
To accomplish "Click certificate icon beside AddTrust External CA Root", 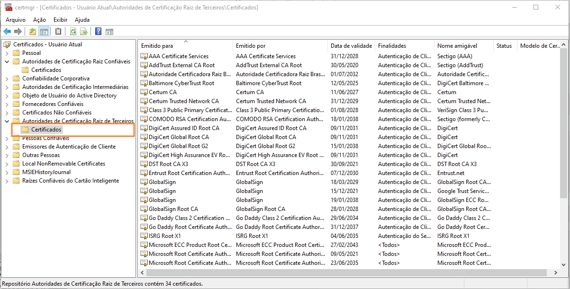I will click(144, 65).
